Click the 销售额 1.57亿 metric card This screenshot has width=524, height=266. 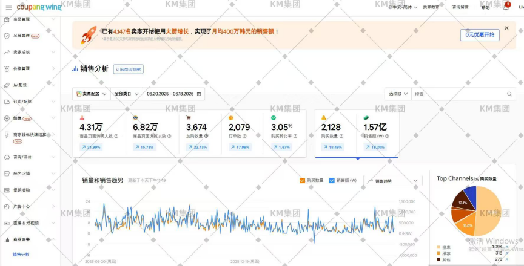coord(377,134)
